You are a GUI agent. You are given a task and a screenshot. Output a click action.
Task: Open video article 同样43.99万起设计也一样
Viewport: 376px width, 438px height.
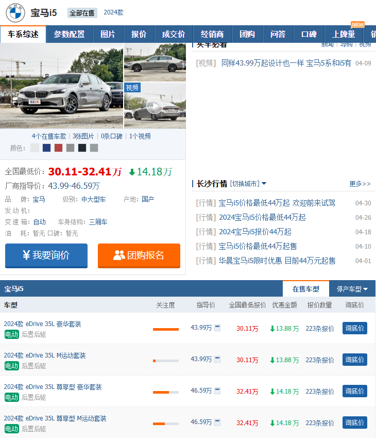(x=286, y=63)
